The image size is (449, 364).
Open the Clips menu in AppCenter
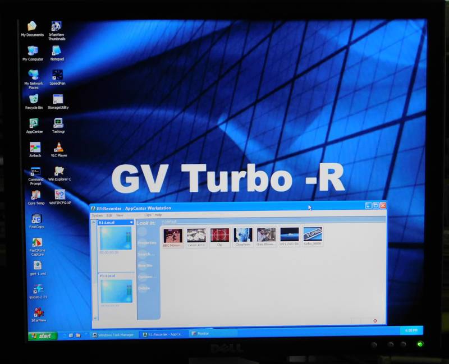(148, 215)
